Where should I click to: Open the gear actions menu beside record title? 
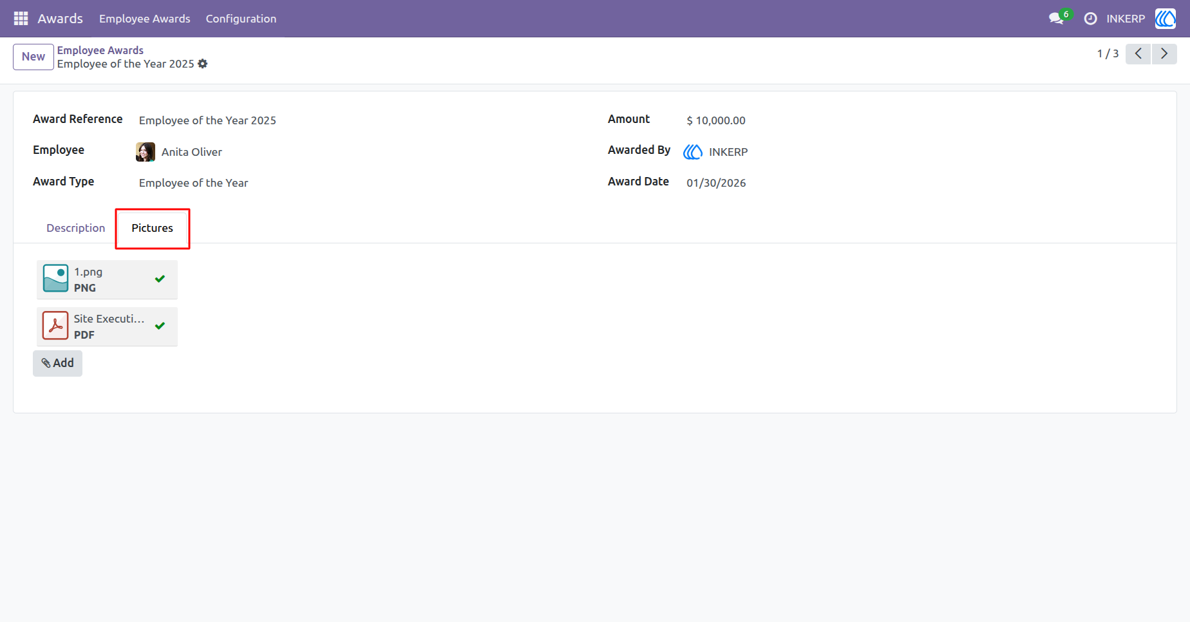[x=203, y=64]
